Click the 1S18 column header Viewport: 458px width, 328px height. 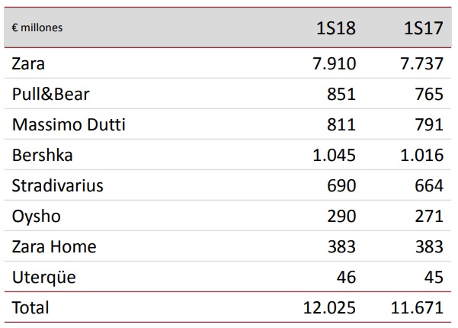coord(336,28)
